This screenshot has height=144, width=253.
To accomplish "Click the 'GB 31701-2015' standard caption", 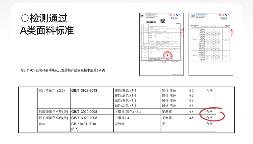I will pyautogui.click(x=63, y=70).
